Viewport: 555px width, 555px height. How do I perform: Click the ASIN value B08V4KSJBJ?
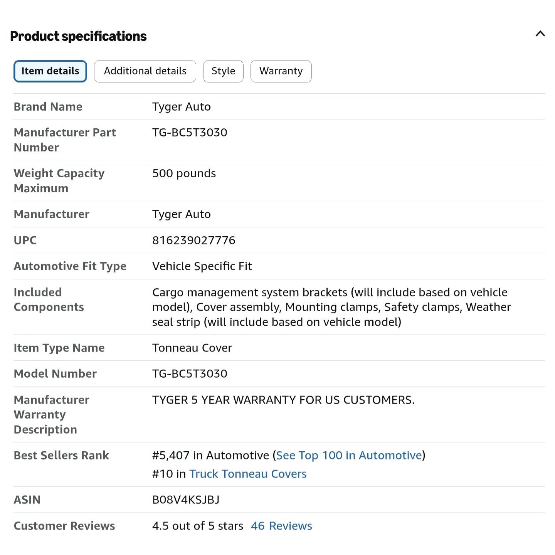(186, 499)
